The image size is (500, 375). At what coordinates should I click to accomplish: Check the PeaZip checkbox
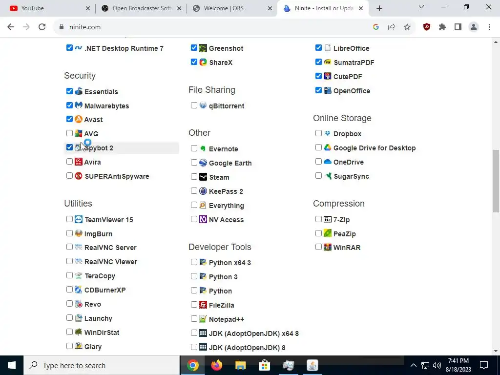tap(318, 233)
